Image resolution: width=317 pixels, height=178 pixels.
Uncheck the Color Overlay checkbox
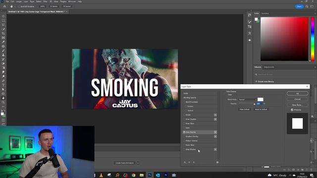184,132
